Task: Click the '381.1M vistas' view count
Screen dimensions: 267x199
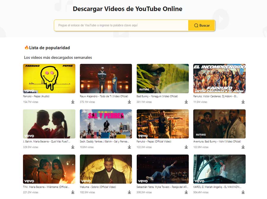Action: point(144,102)
